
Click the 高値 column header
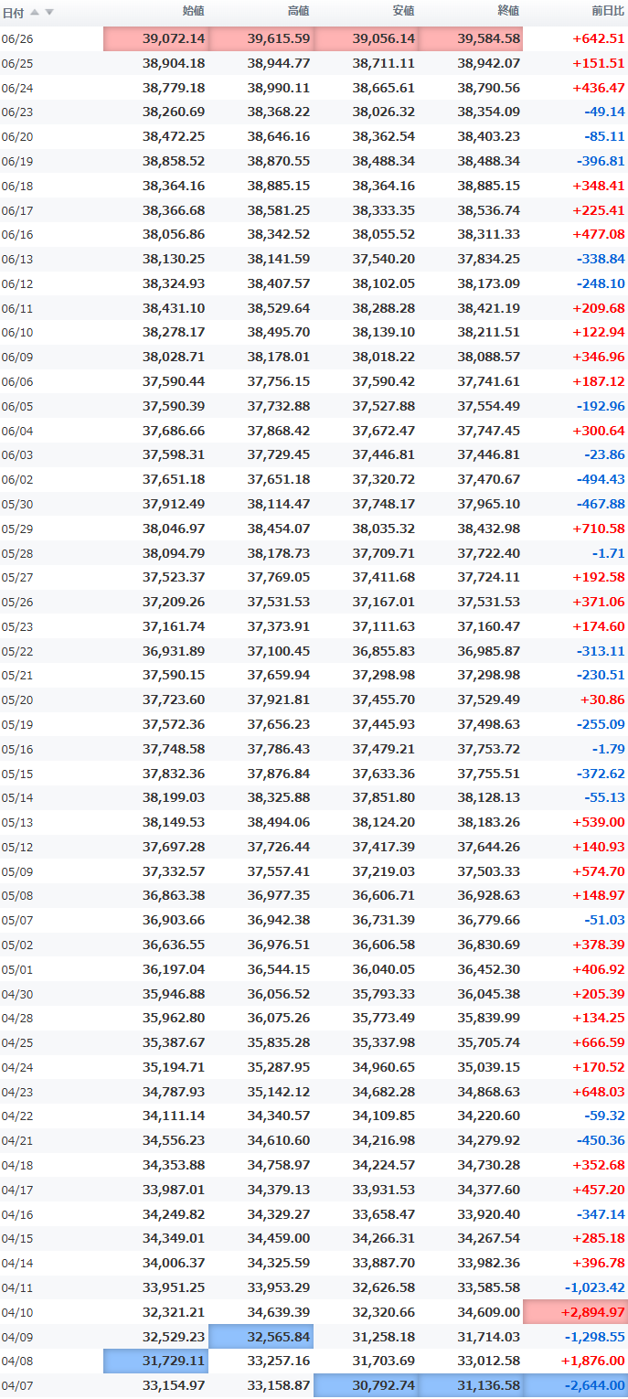coord(298,11)
